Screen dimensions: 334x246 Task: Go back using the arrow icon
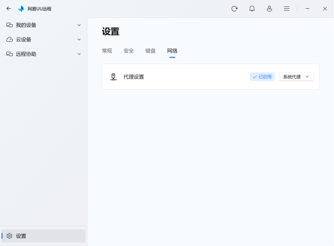[8, 8]
